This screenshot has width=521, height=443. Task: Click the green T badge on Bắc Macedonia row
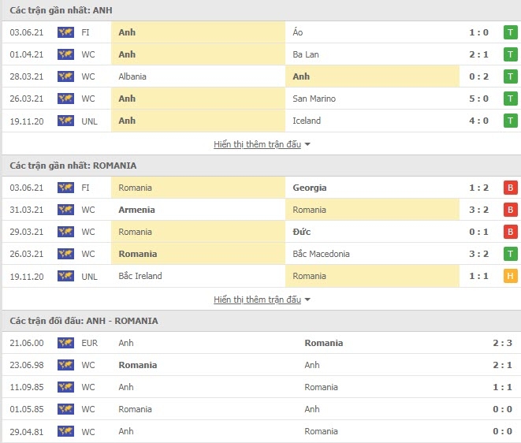click(x=511, y=254)
